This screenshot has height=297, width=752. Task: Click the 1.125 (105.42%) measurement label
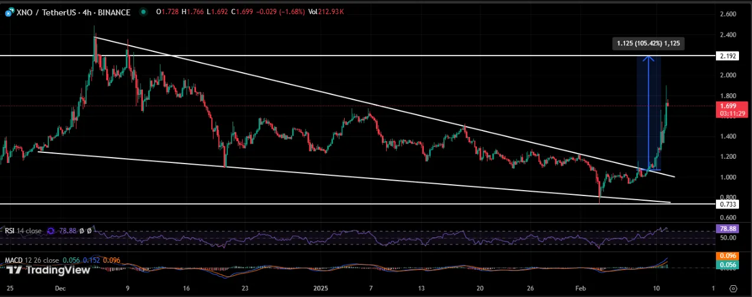[x=649, y=43]
